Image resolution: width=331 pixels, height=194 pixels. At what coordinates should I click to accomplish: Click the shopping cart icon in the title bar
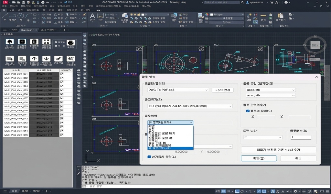(272, 2)
